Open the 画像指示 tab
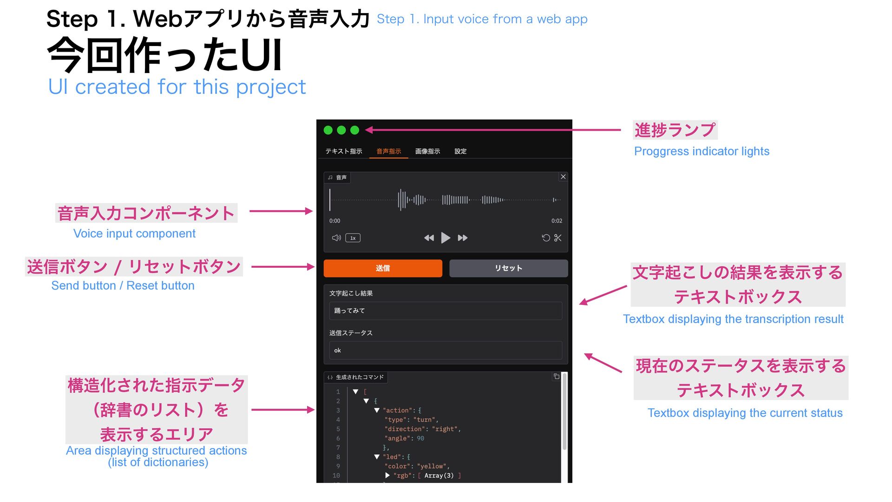892x502 pixels. (x=427, y=152)
